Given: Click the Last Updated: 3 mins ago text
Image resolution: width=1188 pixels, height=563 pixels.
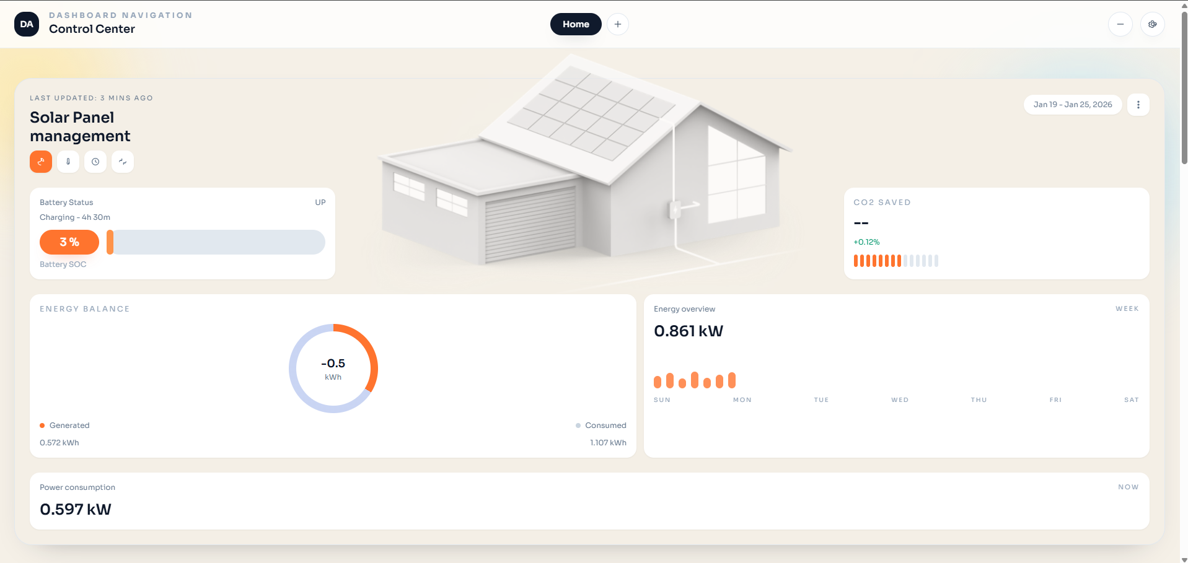Looking at the screenshot, I should (x=91, y=98).
